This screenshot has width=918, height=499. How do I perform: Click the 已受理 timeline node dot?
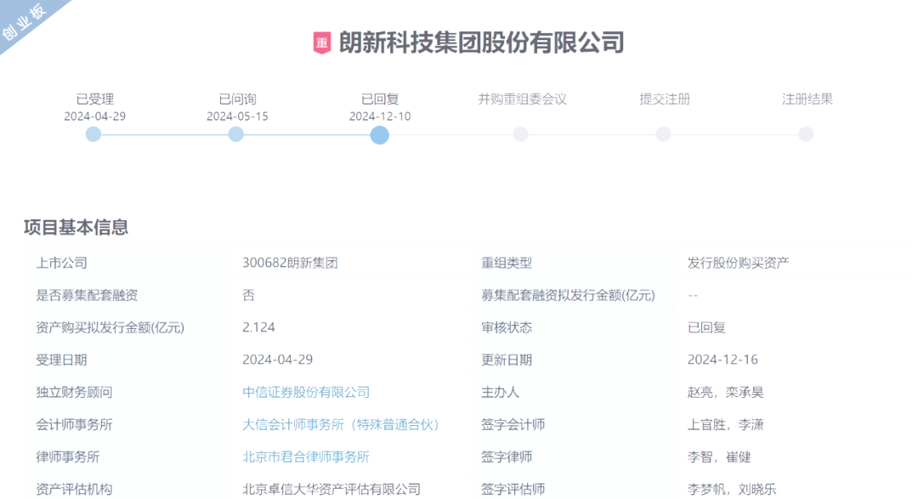tap(93, 134)
